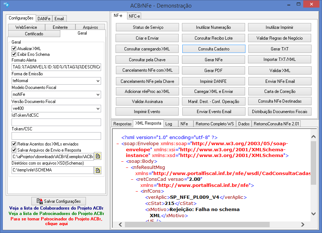Toggle Exibir Erro Schema checkbox

point(14,54)
